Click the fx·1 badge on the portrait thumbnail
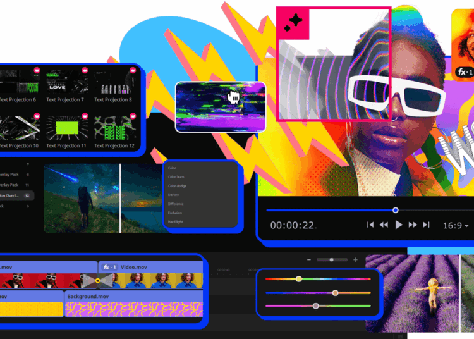The width and height of the screenshot is (474, 339). click(465, 72)
